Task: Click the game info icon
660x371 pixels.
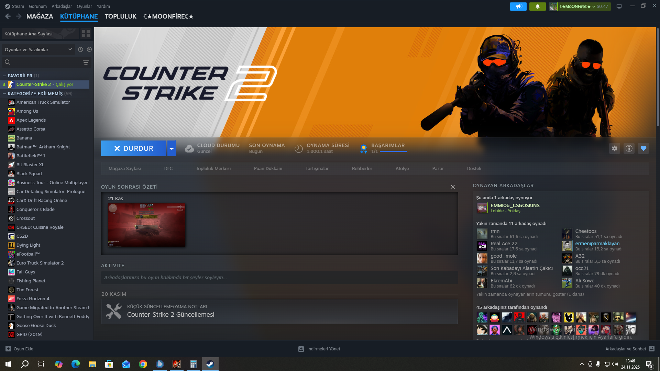Action: point(629,148)
